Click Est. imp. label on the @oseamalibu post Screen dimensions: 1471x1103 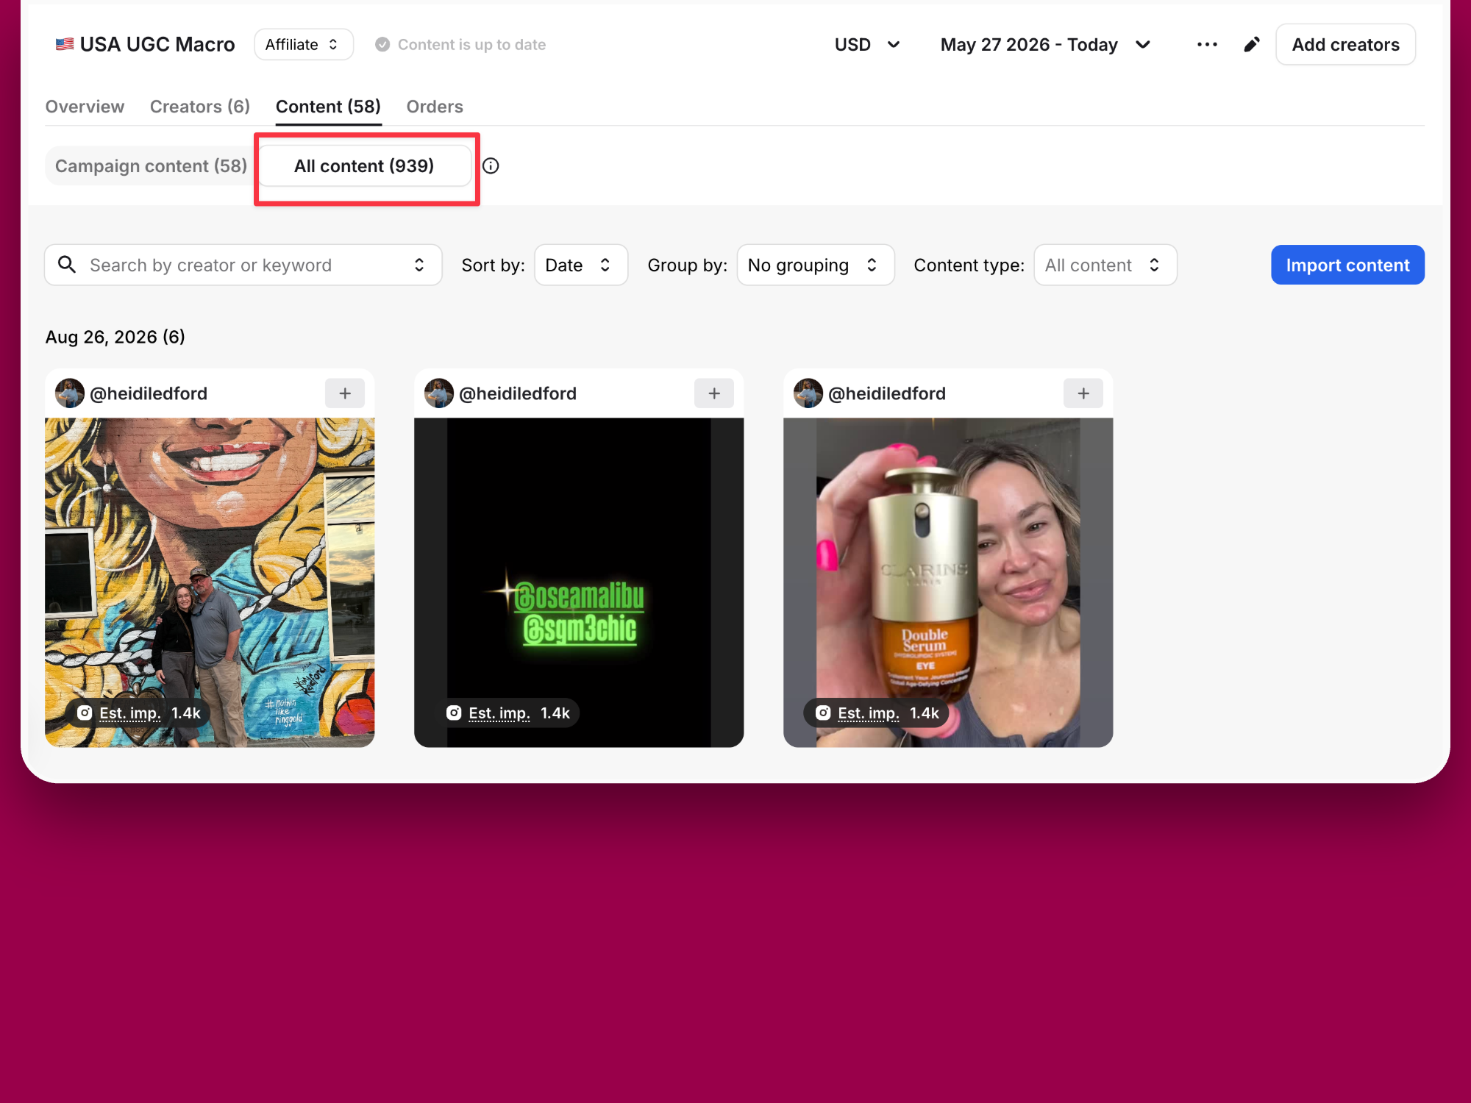[499, 713]
